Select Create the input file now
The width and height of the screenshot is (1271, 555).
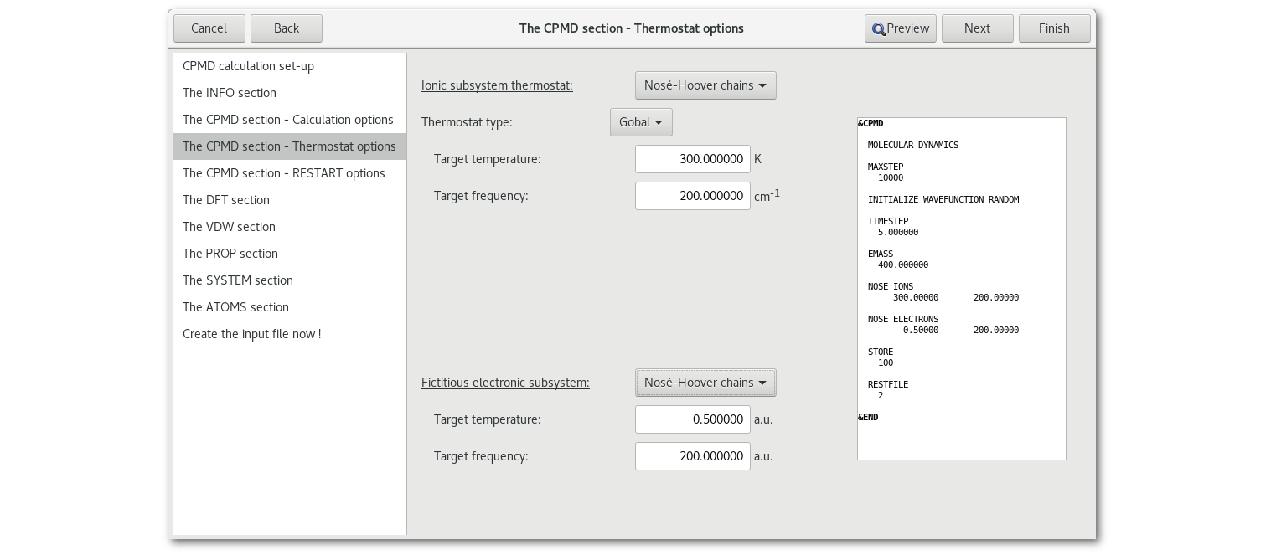pyautogui.click(x=251, y=334)
